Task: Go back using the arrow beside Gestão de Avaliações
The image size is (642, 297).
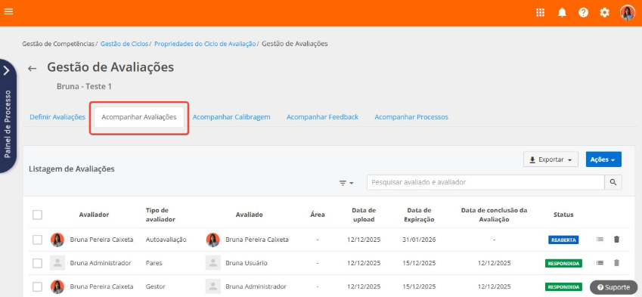Action: coord(33,68)
